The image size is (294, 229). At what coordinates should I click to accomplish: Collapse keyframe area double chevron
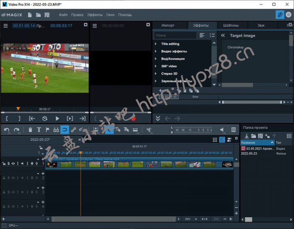click(158, 118)
